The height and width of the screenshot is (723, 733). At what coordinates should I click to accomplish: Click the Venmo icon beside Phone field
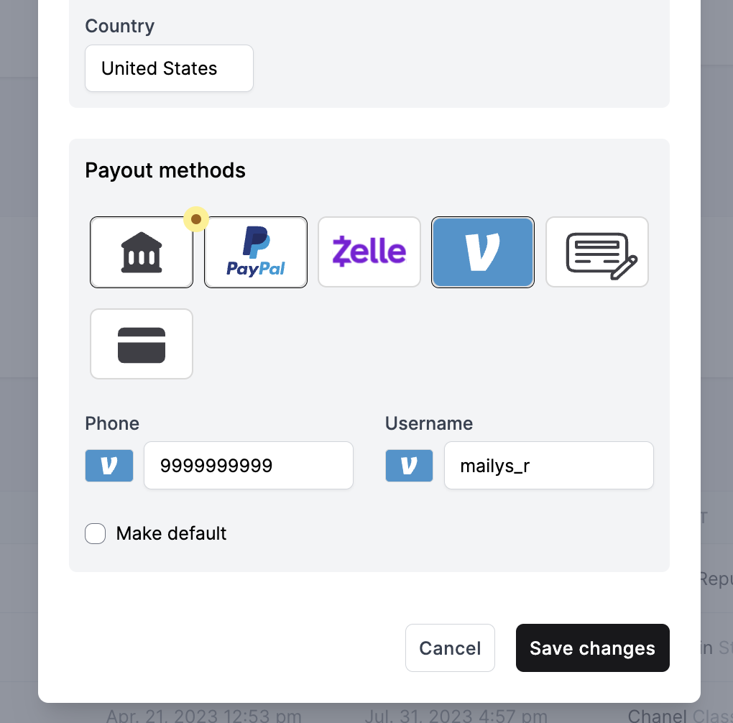pyautogui.click(x=109, y=466)
